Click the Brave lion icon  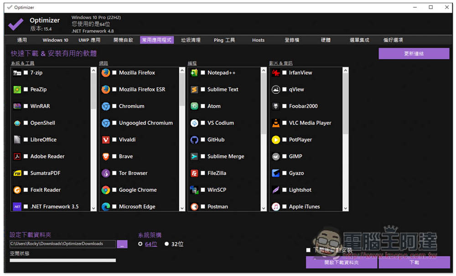106,156
